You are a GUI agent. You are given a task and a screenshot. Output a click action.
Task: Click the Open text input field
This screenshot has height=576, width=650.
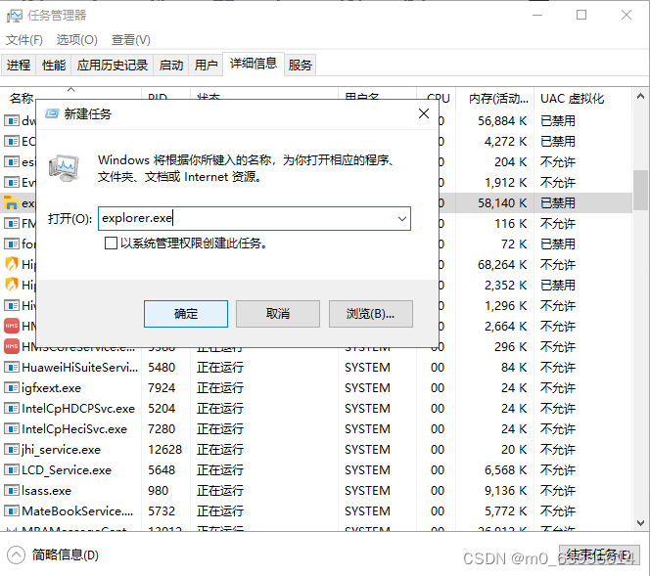click(x=255, y=219)
